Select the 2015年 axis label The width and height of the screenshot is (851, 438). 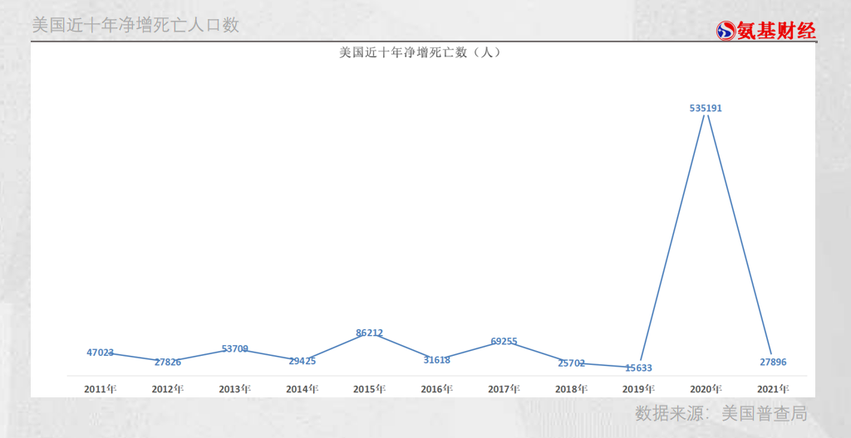coord(370,388)
